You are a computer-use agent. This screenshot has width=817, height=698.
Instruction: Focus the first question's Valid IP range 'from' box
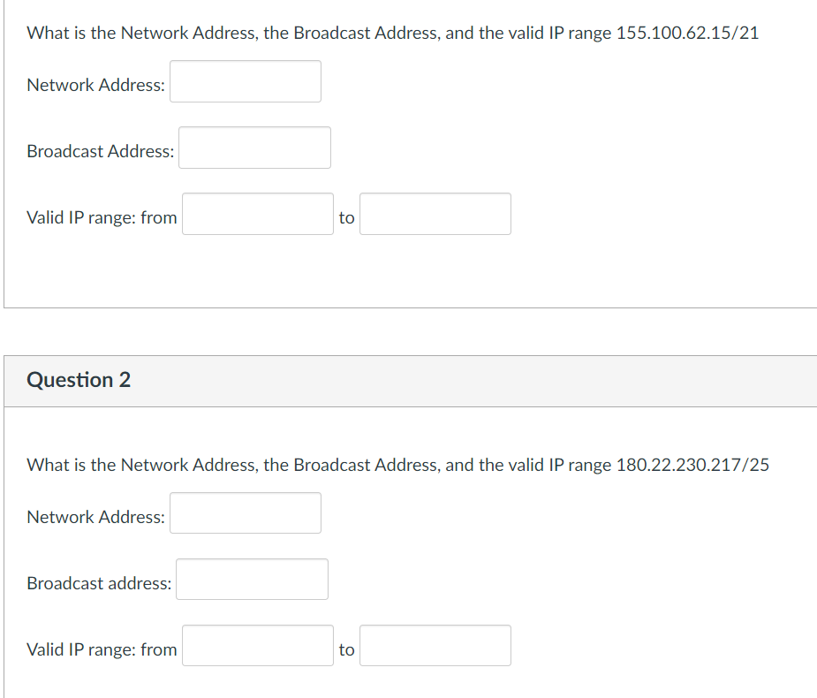[x=258, y=214]
